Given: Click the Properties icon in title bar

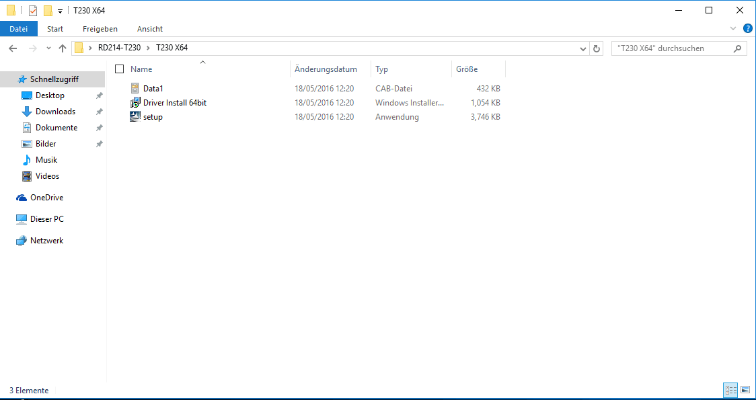Looking at the screenshot, I should (x=33, y=11).
